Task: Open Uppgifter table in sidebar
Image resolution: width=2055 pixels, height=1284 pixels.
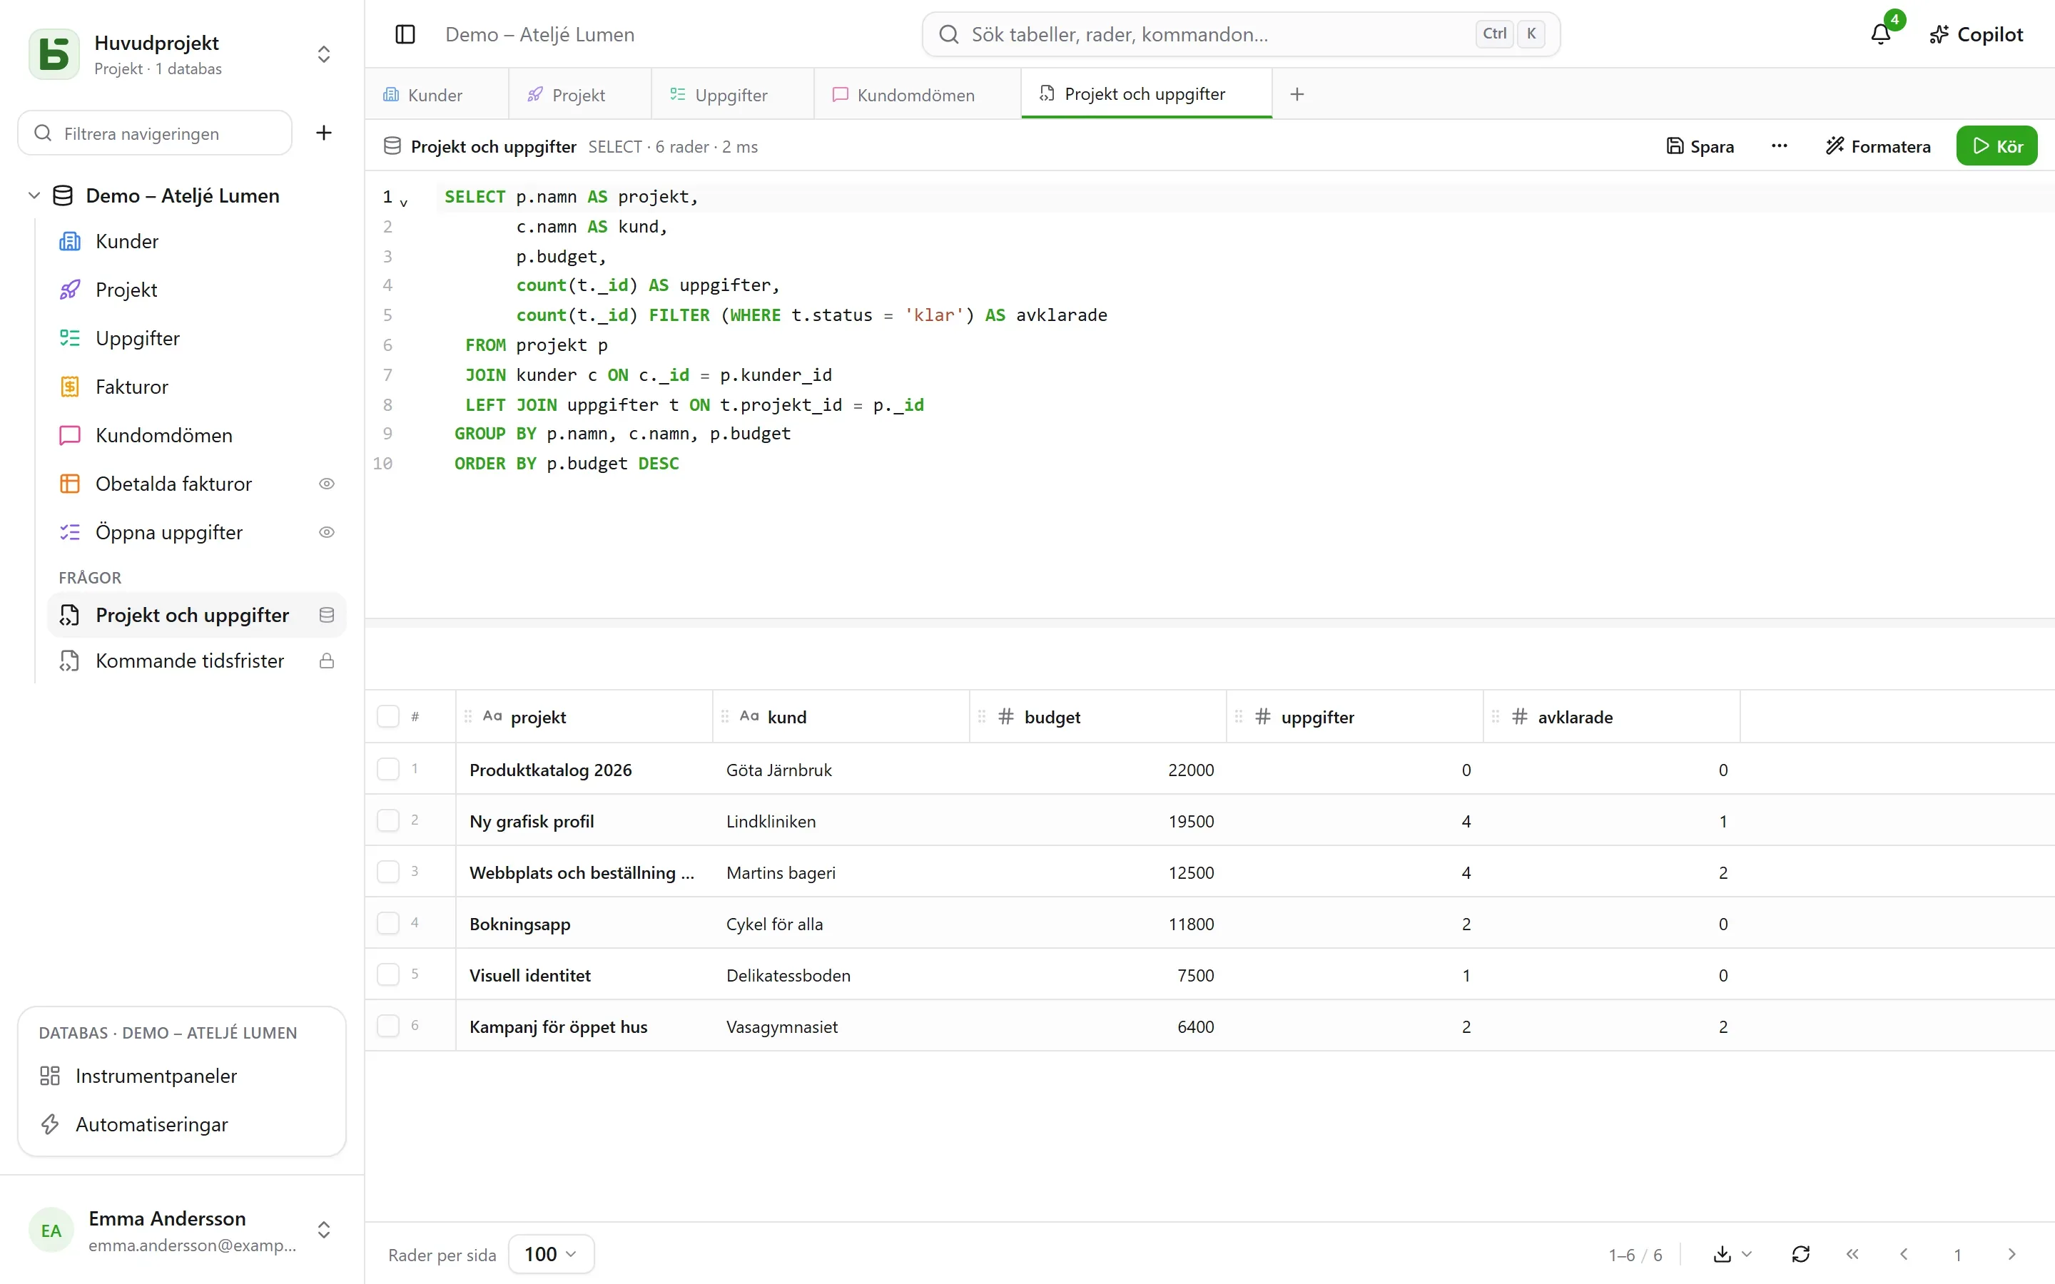Action: pyautogui.click(x=196, y=339)
